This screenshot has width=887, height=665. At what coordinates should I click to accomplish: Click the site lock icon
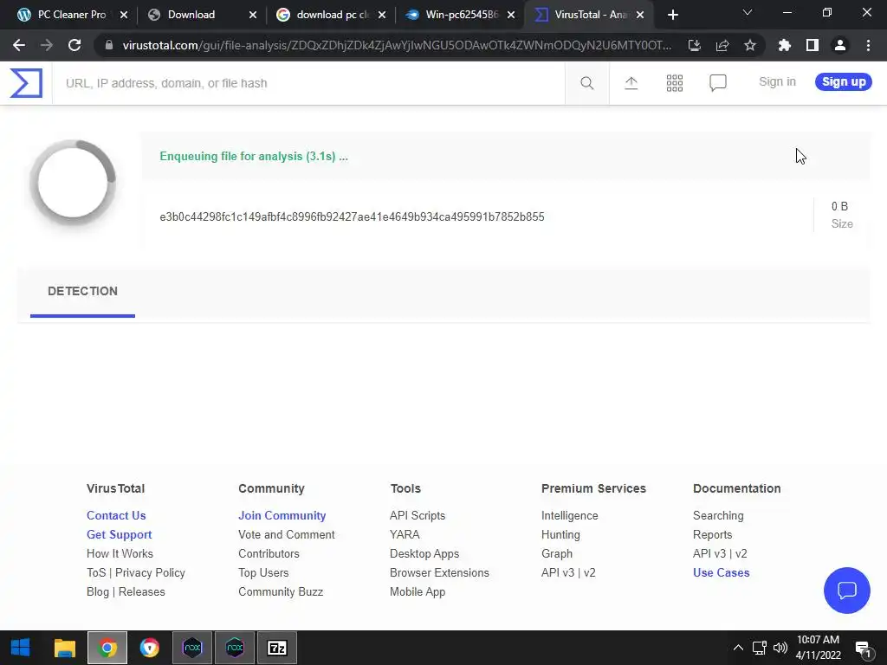(x=108, y=45)
